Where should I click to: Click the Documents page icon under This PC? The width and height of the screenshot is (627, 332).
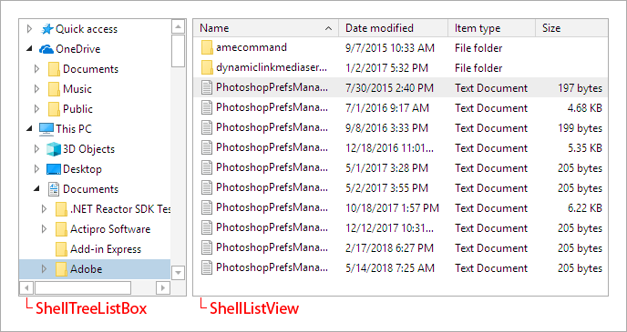(x=54, y=189)
